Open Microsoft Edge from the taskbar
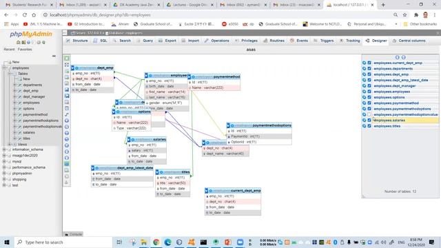 click(x=168, y=242)
